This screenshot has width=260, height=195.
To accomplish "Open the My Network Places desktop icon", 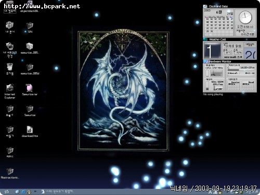I will click(10, 50).
